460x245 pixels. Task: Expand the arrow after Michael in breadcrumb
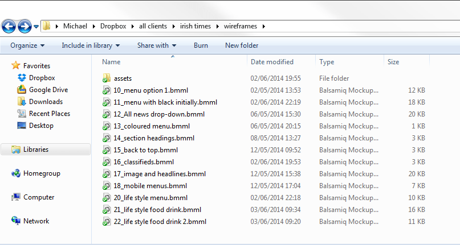click(94, 26)
